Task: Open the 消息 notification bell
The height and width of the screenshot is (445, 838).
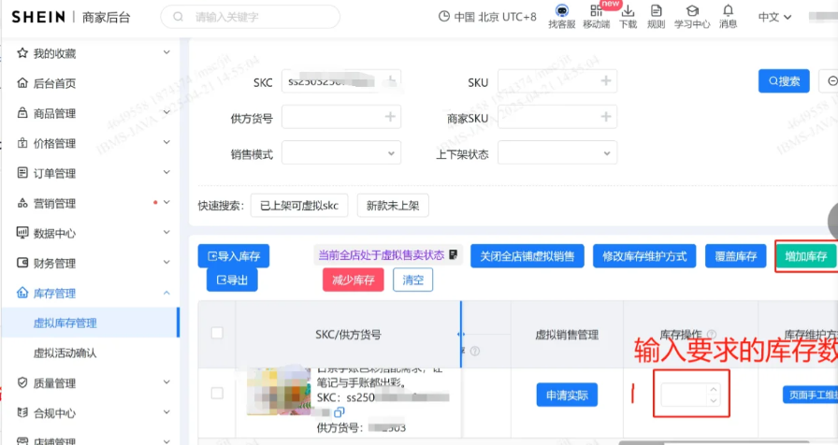Action: point(728,10)
